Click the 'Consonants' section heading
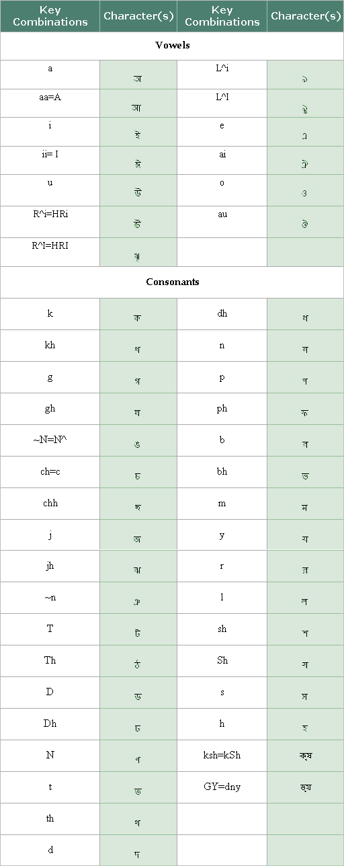 (172, 282)
